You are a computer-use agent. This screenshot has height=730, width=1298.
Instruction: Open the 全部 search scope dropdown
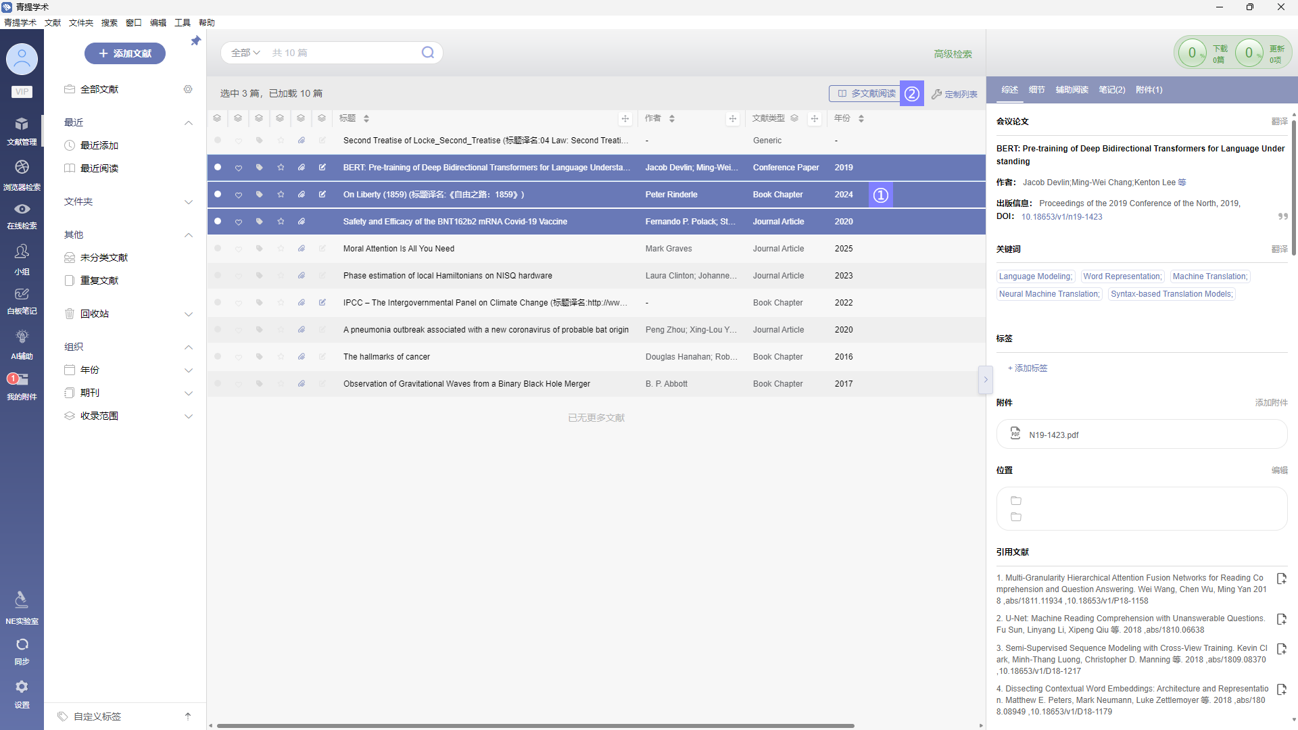(x=245, y=53)
